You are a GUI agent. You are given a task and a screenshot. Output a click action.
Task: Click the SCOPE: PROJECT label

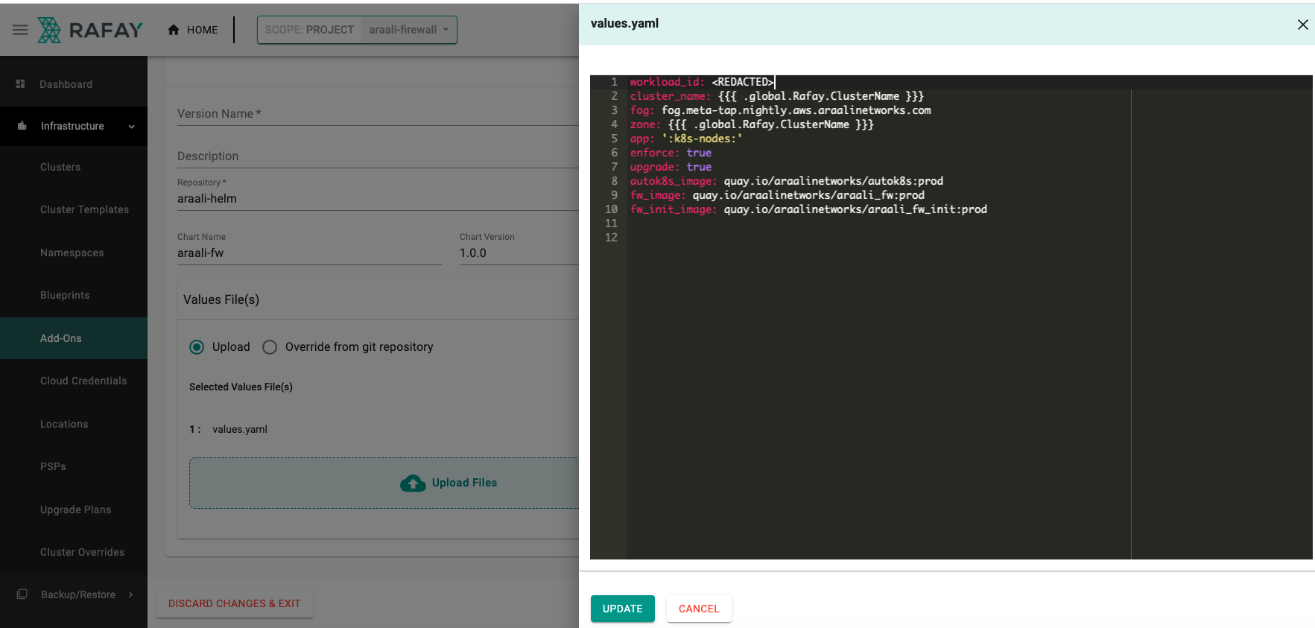tap(309, 30)
